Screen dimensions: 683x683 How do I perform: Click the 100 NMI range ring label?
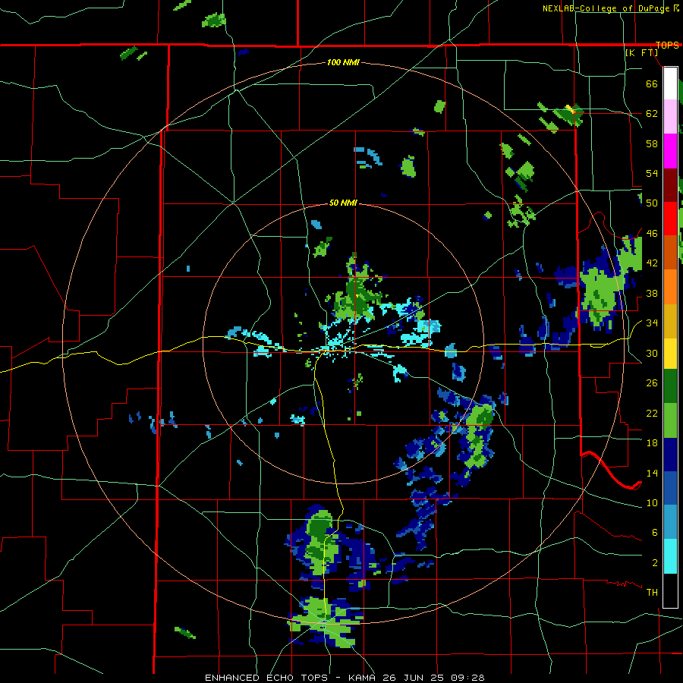(x=343, y=62)
